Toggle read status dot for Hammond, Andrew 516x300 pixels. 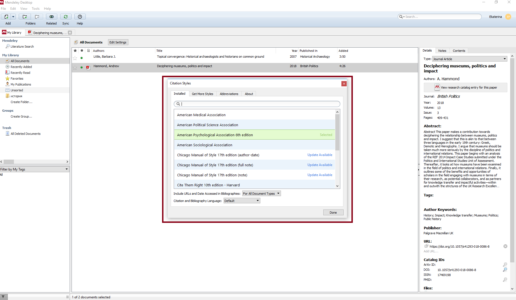pos(82,67)
